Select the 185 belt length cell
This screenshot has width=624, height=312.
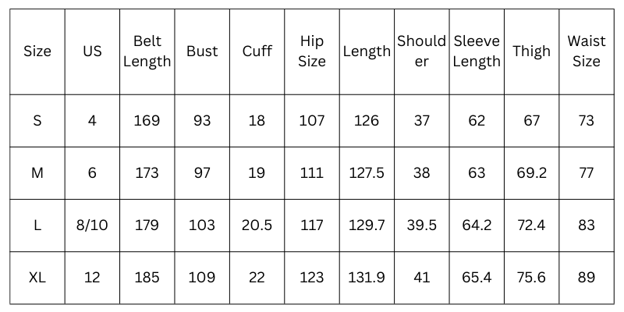click(x=147, y=278)
